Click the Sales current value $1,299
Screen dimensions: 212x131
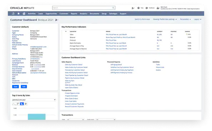click(x=159, y=35)
